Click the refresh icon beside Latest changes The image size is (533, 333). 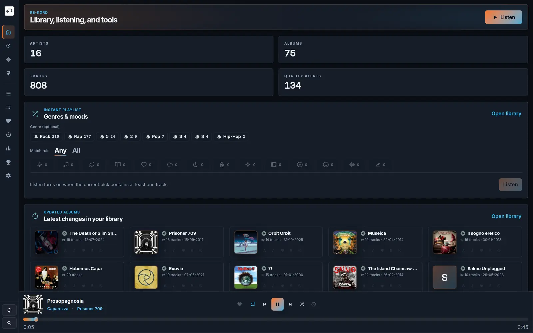[x=35, y=216]
